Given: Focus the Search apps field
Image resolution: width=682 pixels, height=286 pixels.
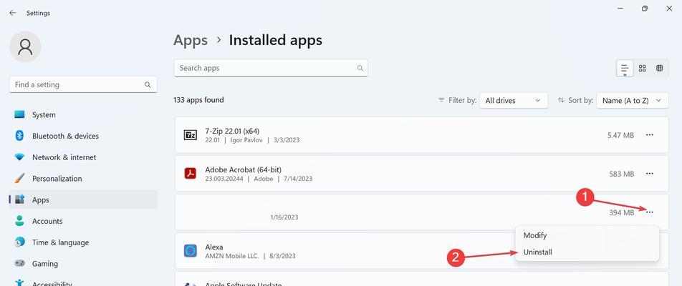Looking at the screenshot, I should click(x=271, y=68).
